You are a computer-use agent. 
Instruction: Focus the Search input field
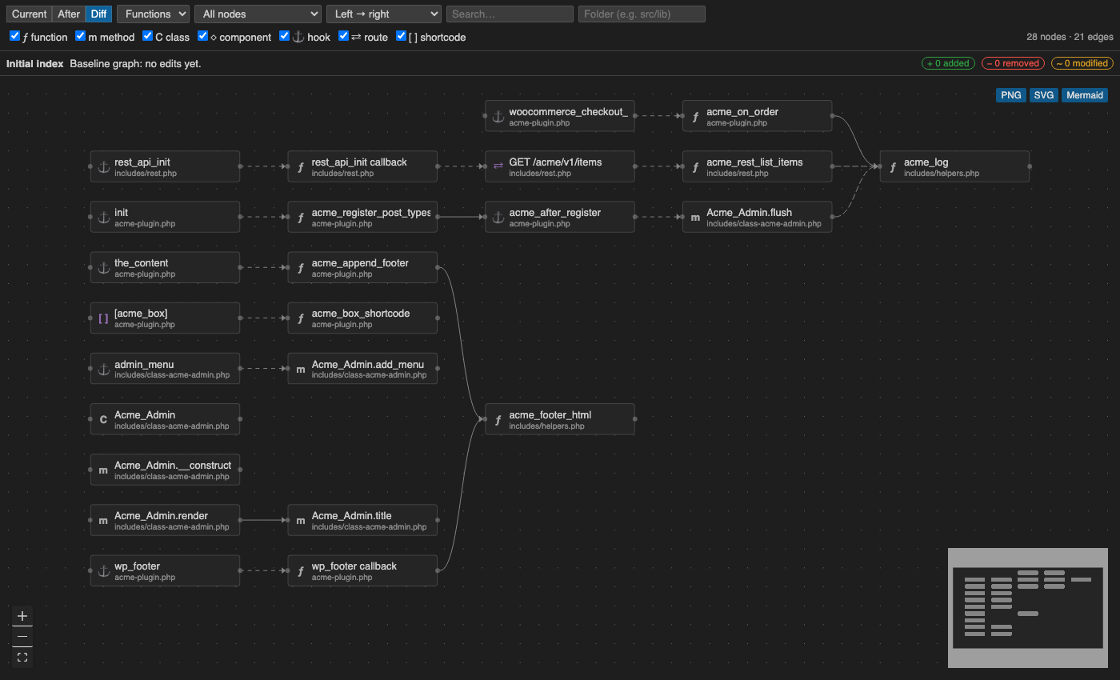(510, 14)
